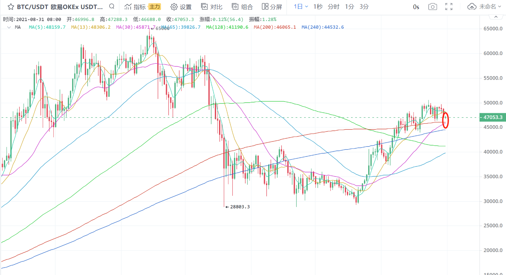The image size is (506, 275).
Task: Take a chart snapshot with camera icon
Action: [433, 7]
